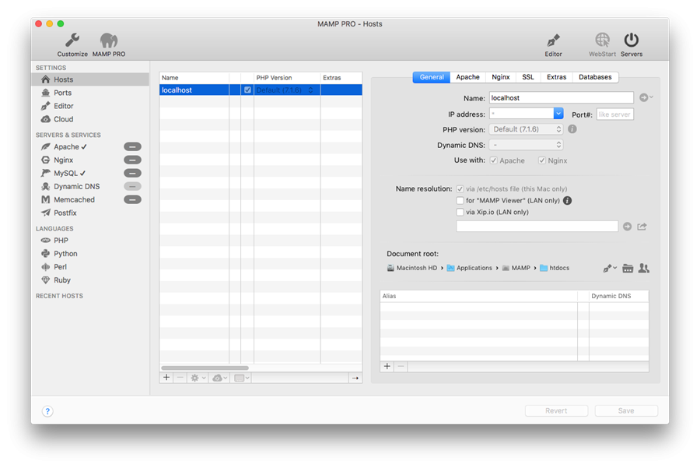The image size is (700, 468).
Task: Click right arrow button below hosts list
Action: [x=355, y=378]
